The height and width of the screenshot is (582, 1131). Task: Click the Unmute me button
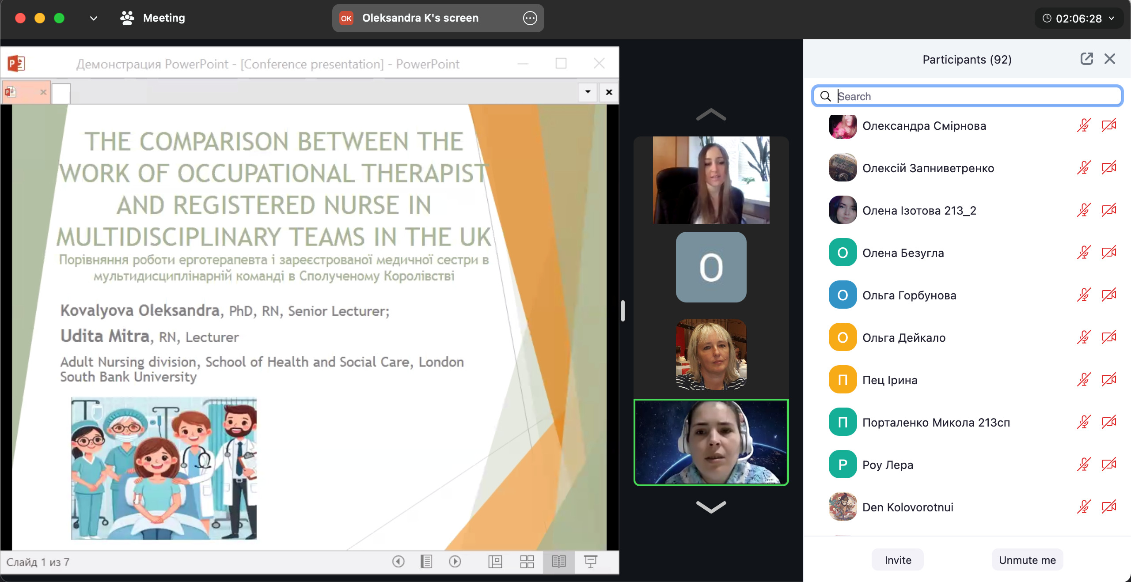pos(1027,560)
